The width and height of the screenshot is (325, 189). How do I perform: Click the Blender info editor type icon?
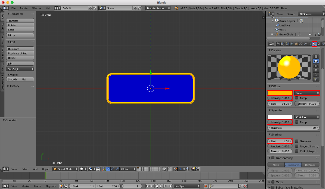pyautogui.click(x=5, y=8)
